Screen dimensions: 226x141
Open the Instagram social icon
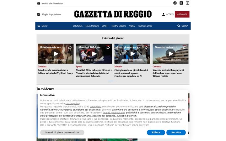[x=187, y=3]
